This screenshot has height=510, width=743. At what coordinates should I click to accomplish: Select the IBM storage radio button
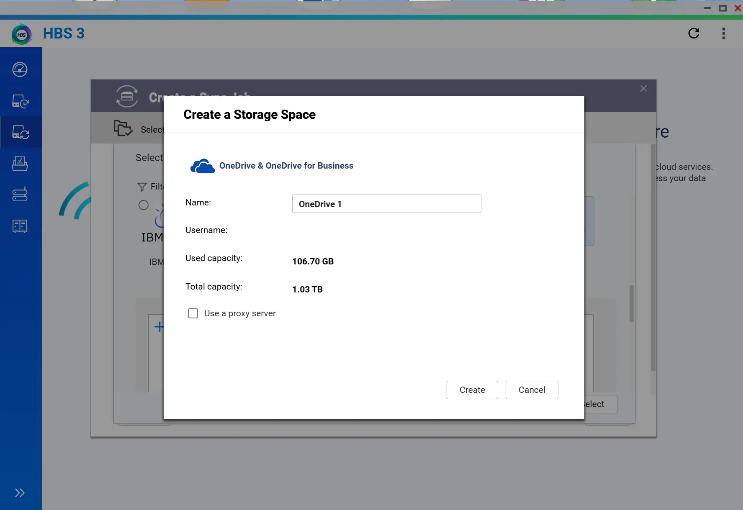click(144, 205)
